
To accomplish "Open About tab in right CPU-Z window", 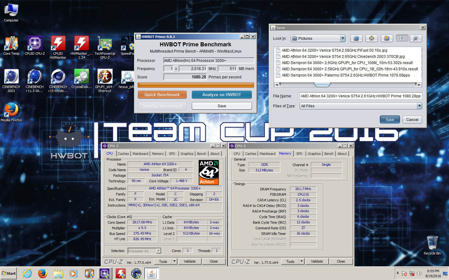I will point(342,154).
